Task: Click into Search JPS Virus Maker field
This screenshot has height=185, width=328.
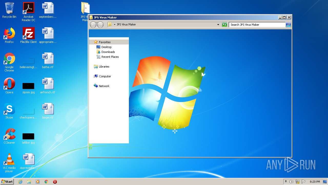Action: (x=257, y=25)
